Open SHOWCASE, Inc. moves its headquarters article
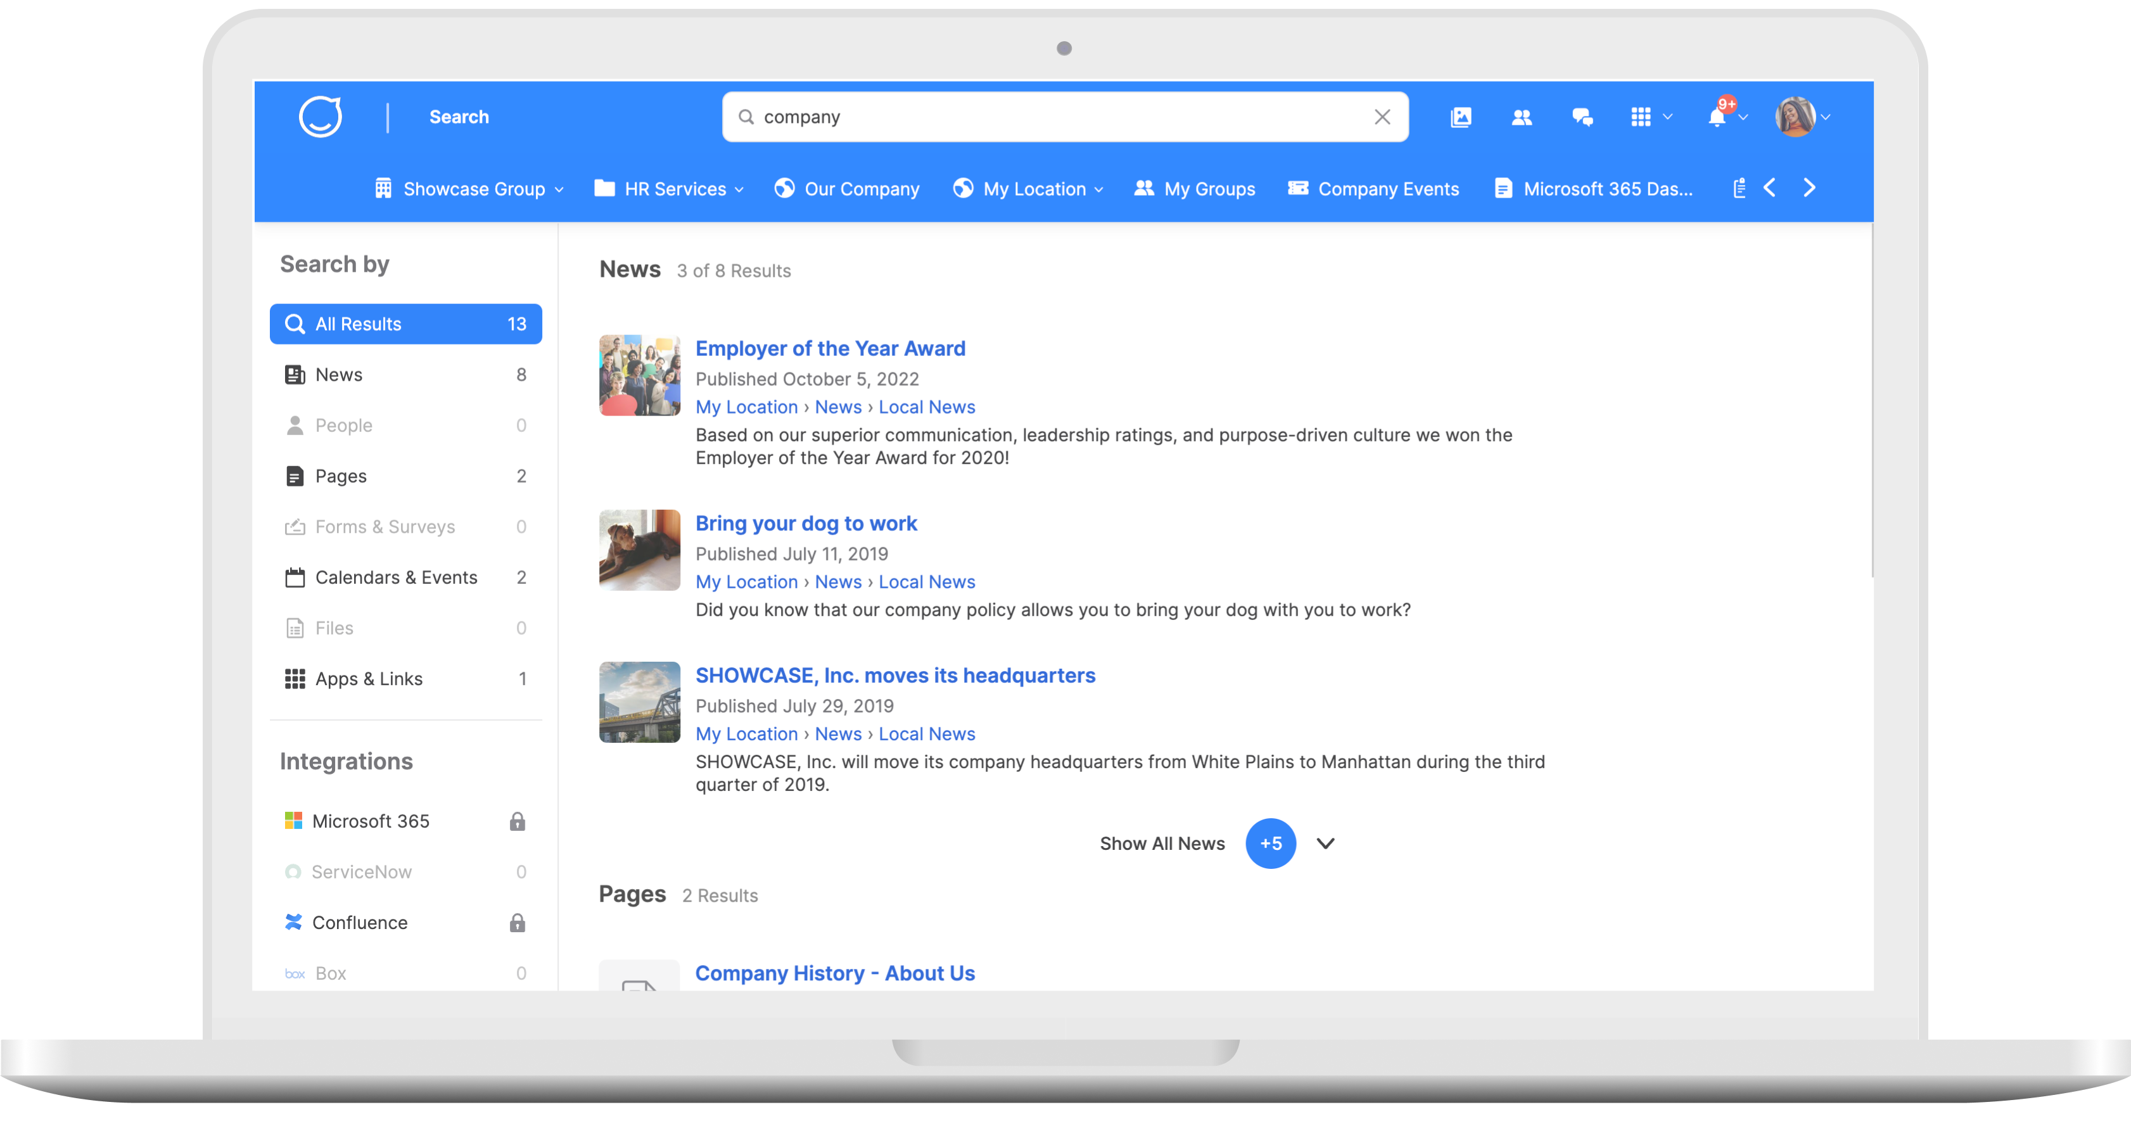2131x1145 pixels. point(895,675)
